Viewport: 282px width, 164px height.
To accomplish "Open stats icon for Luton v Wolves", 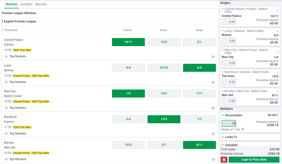I will tap(213, 82).
